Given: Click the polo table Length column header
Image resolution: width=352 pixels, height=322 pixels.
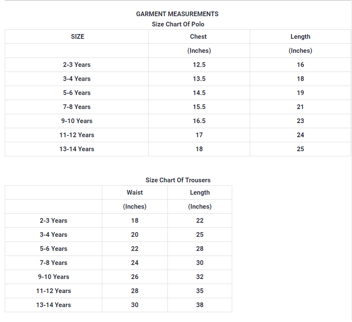Looking at the screenshot, I should point(300,37).
